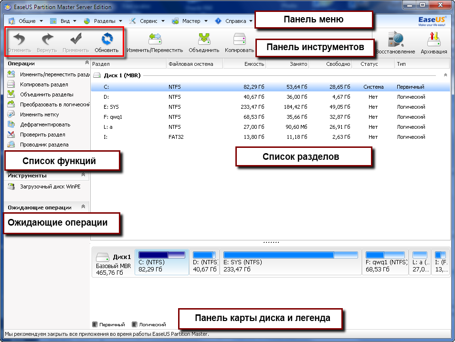Apply pending changes with Применить checkmark

tap(76, 39)
